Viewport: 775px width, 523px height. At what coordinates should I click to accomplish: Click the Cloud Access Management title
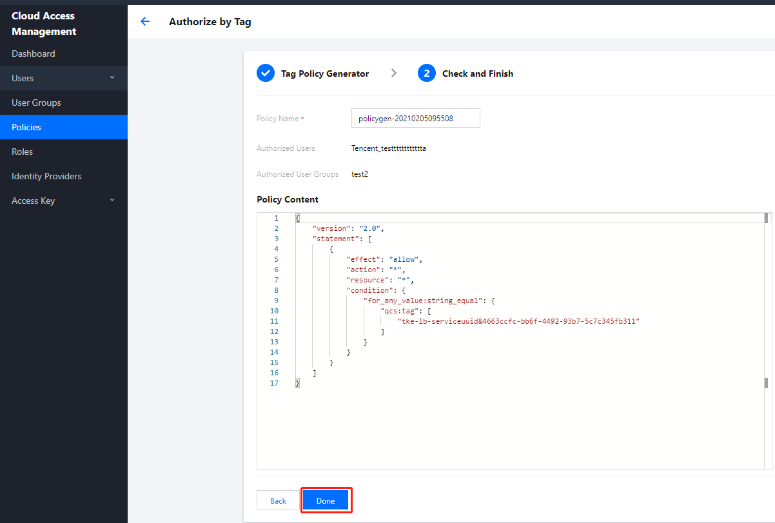tap(44, 23)
